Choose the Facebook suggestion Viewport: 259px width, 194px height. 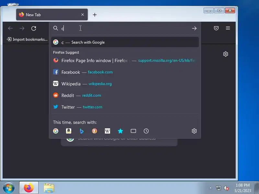[x=125, y=72]
